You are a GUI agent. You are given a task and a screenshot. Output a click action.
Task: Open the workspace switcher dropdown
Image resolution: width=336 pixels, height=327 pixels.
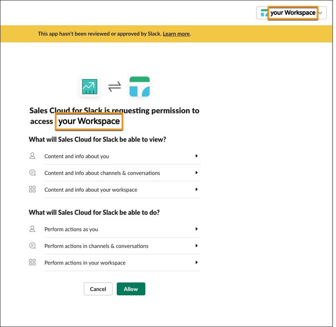point(320,13)
